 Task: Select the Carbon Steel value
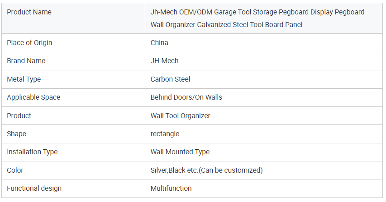170,79
